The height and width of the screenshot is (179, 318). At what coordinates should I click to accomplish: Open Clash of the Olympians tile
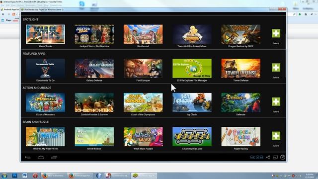[143, 102]
